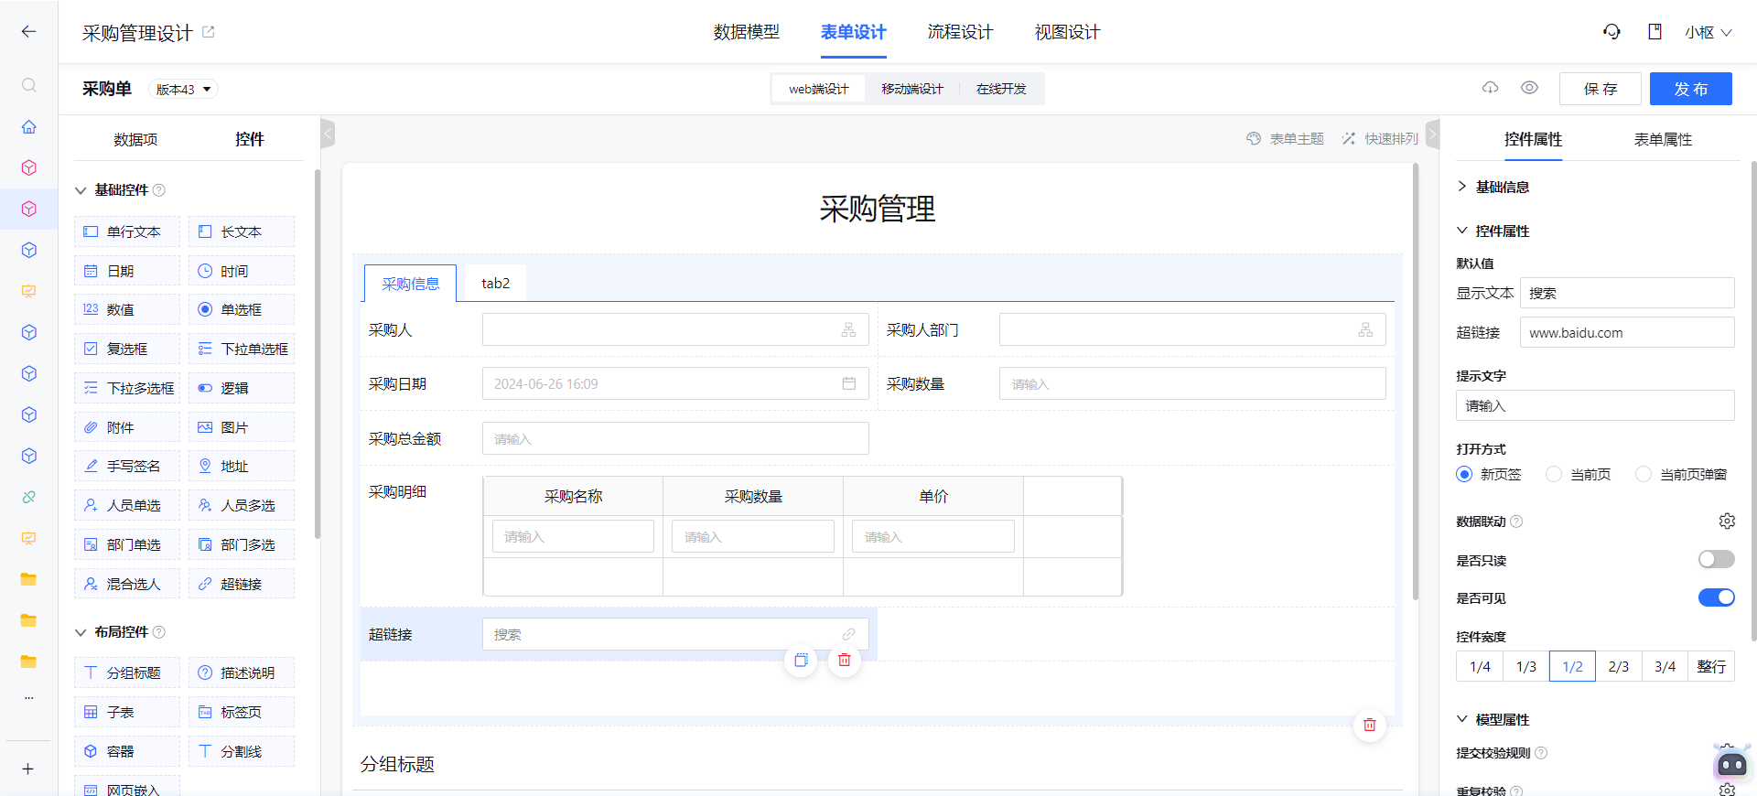1757x796 pixels.
Task: Click the 发布 button
Action: tap(1690, 89)
